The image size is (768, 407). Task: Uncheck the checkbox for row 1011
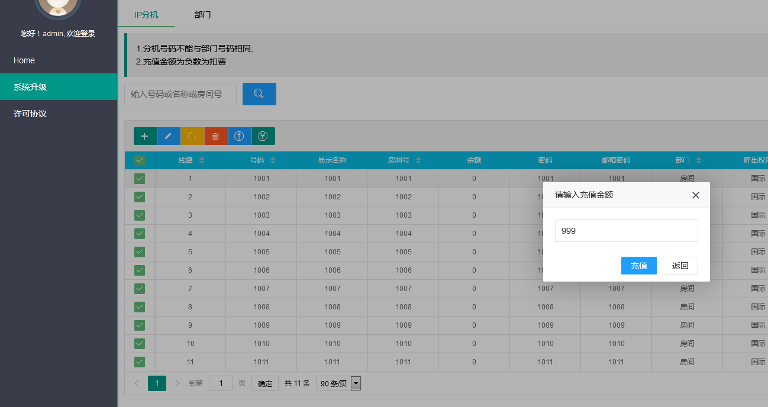(140, 362)
